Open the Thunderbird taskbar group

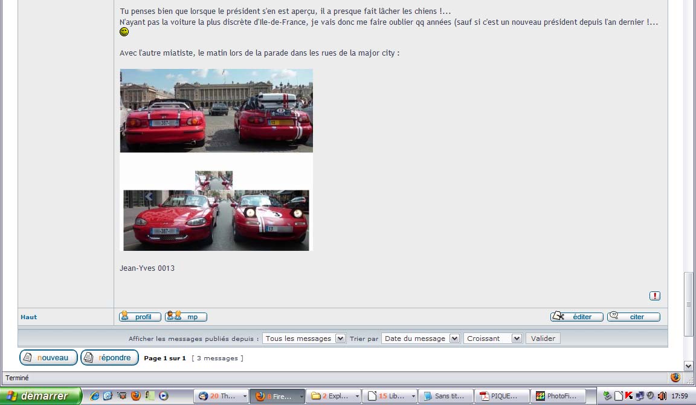(221, 396)
